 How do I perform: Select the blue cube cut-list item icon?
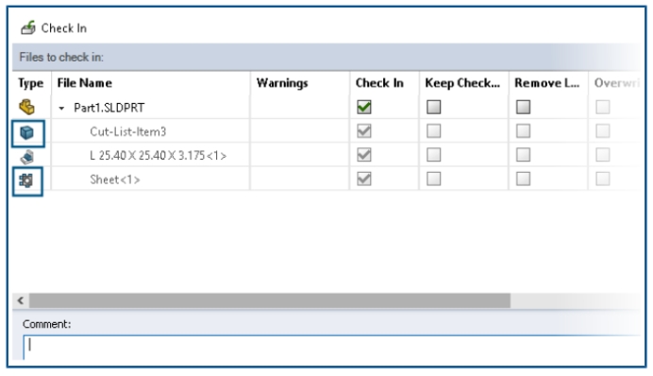click(x=27, y=133)
